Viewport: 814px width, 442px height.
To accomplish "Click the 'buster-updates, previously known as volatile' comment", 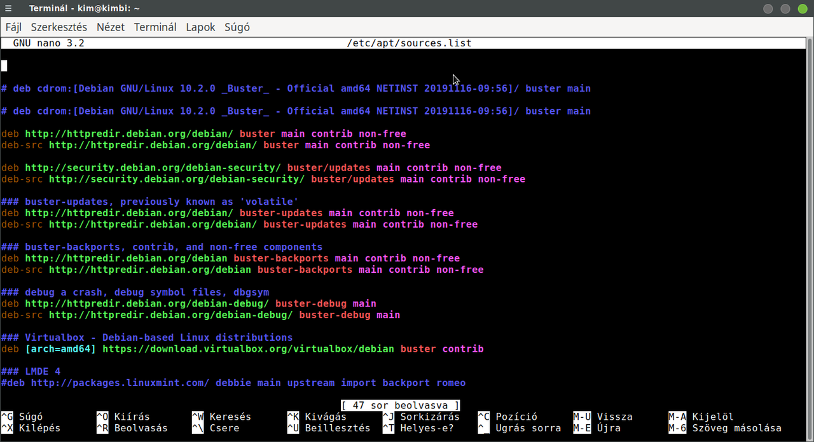I will [x=150, y=202].
